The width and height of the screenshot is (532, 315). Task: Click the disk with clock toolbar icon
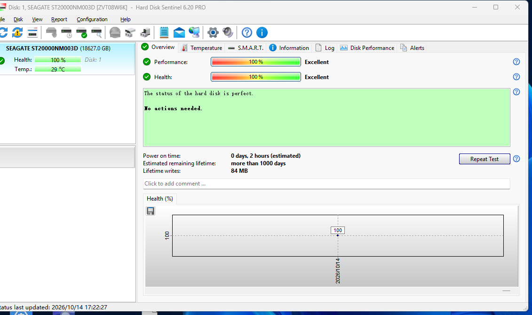(x=66, y=32)
